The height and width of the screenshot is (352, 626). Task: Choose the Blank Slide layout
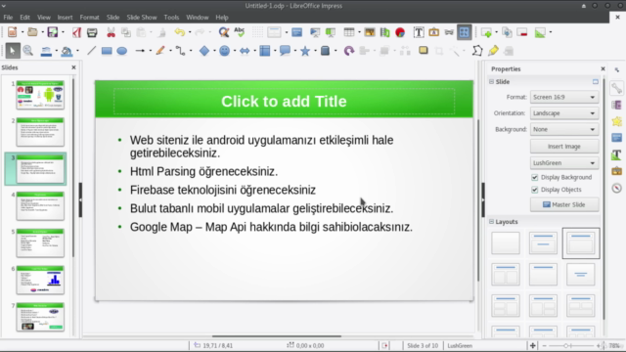pos(506,243)
